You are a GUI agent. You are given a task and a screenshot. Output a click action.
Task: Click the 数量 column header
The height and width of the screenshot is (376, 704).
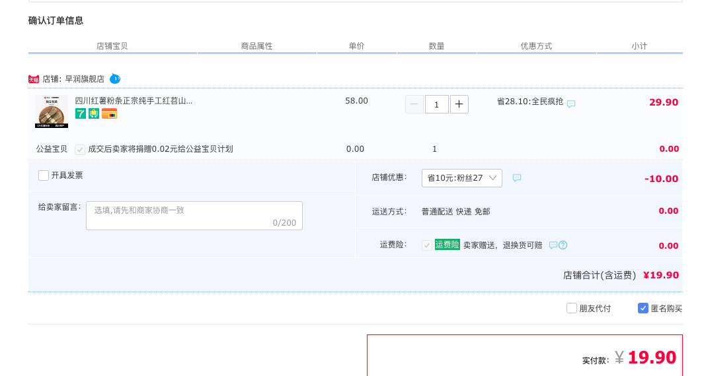(436, 46)
